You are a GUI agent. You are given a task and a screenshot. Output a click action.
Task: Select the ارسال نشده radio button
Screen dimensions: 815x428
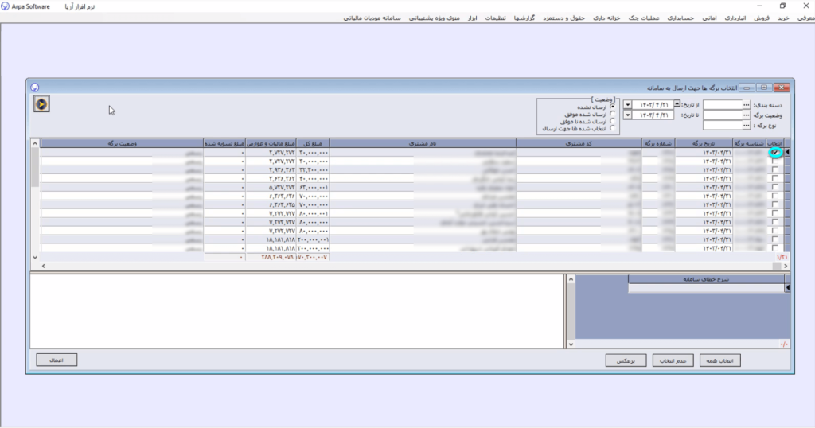[613, 107]
